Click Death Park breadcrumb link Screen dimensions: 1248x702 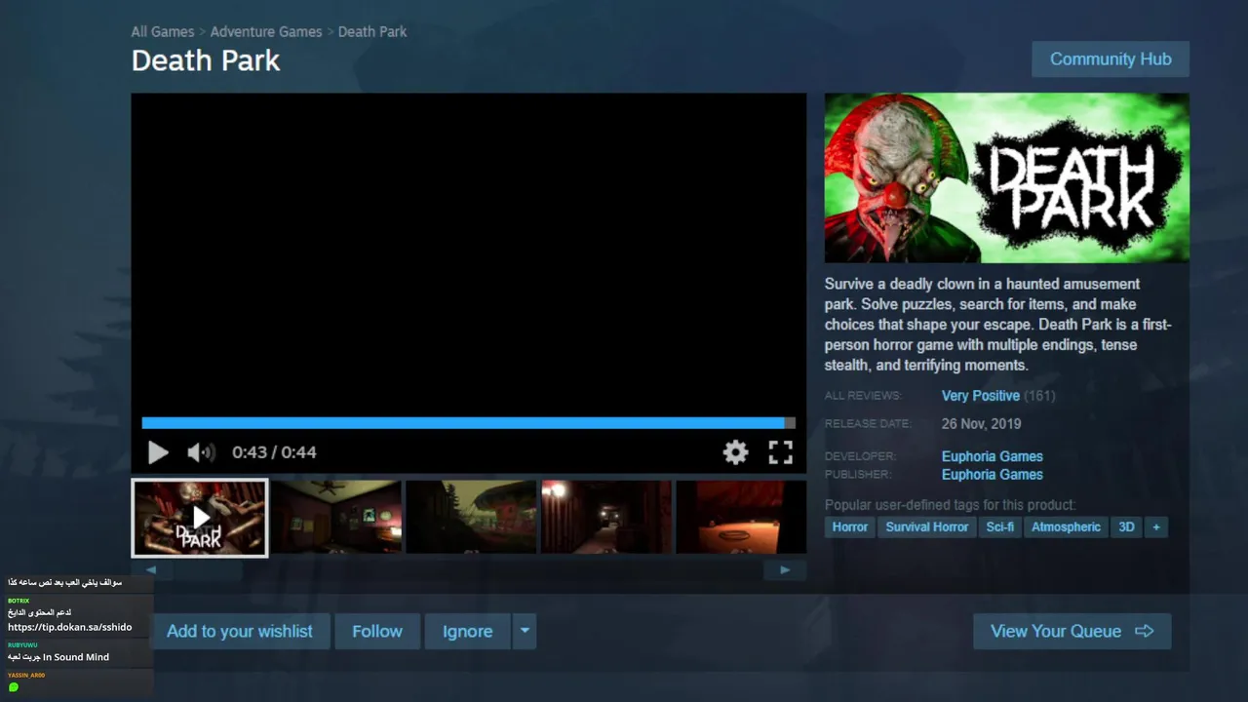pos(372,31)
